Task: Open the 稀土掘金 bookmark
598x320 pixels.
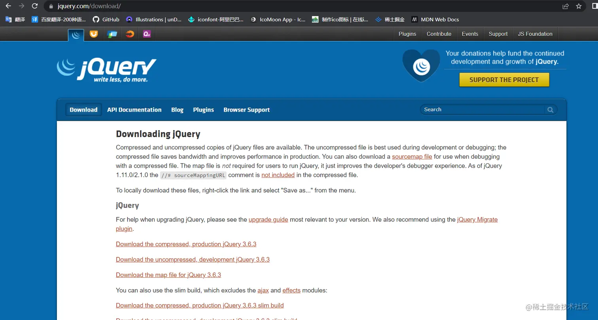Action: [x=390, y=19]
